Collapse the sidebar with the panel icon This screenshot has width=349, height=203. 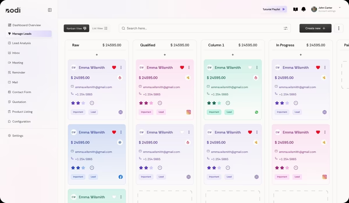(x=50, y=10)
